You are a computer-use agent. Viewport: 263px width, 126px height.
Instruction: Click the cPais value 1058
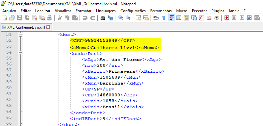(108, 101)
